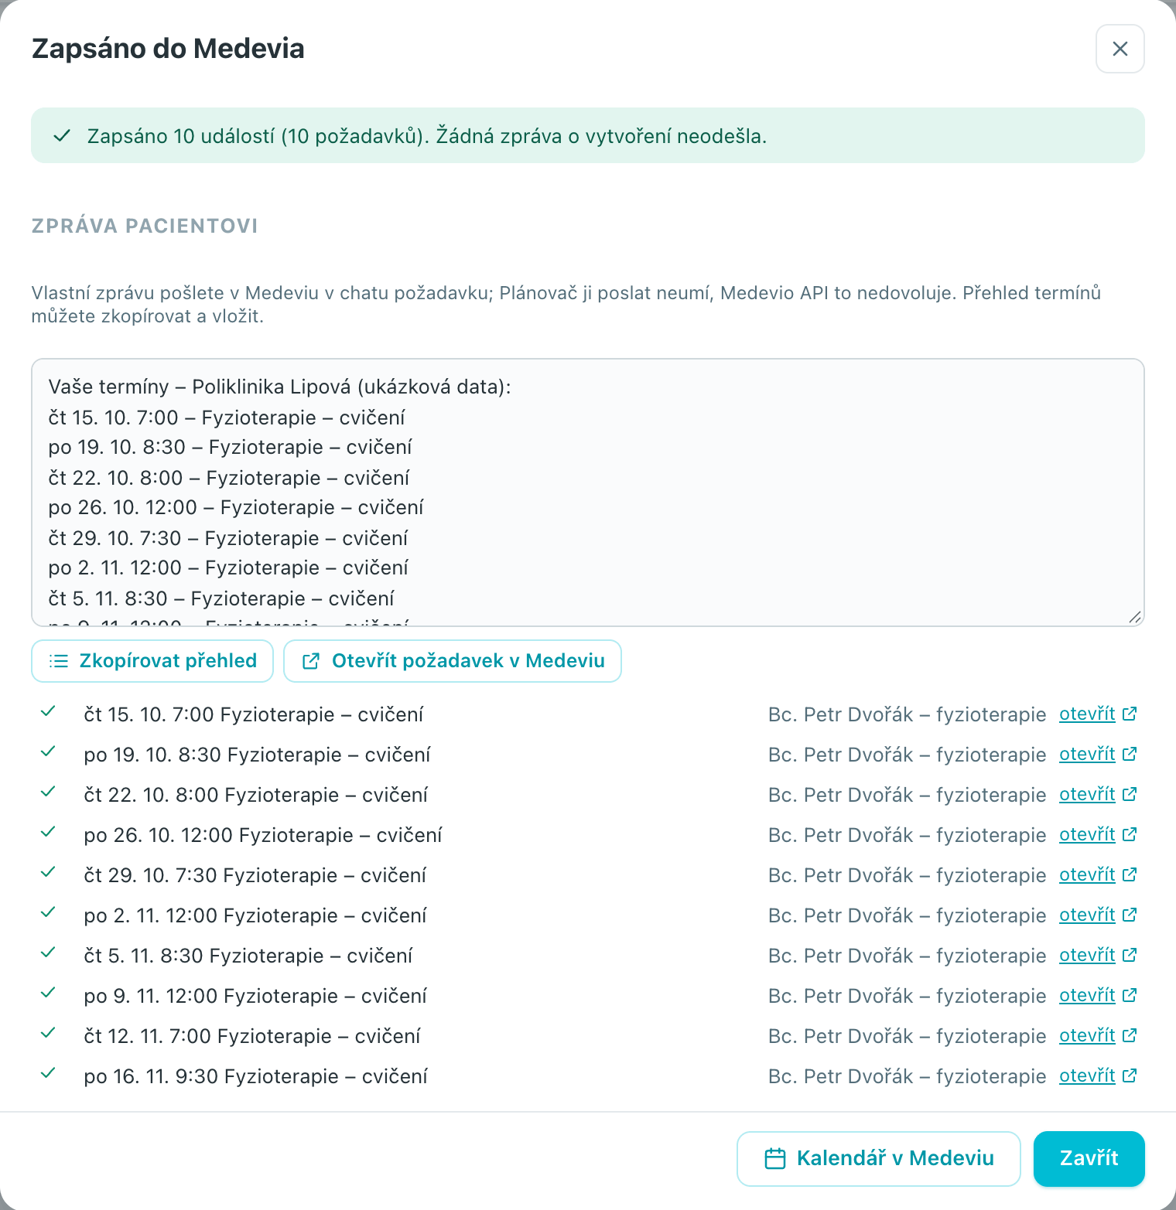Open the po 16. 11. 9:30 appointment link
1176x1210 pixels.
1087,1075
